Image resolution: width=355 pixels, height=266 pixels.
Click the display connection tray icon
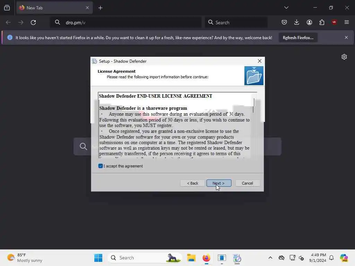[x=292, y=258]
